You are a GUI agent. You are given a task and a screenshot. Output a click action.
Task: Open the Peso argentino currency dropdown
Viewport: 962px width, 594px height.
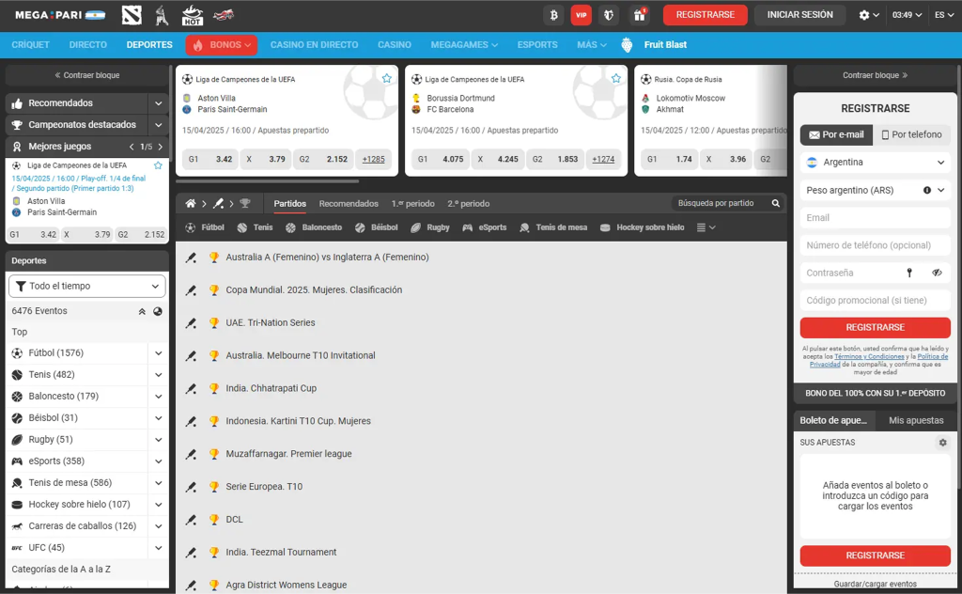[875, 190]
